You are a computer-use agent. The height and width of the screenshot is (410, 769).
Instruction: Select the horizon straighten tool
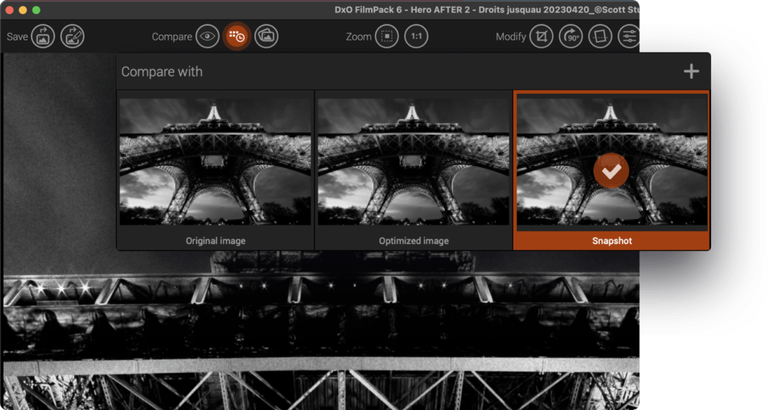(x=599, y=36)
